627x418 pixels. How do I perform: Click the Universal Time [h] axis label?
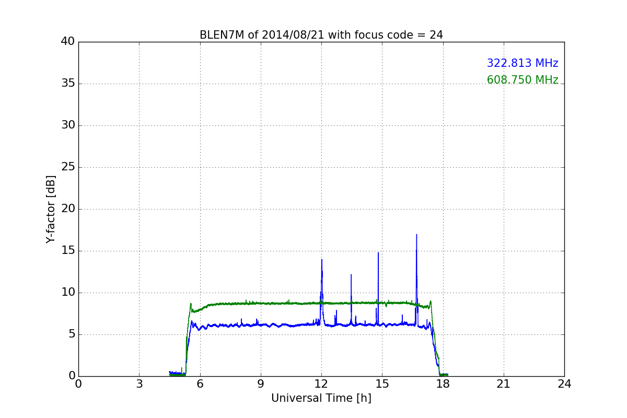click(x=321, y=398)
